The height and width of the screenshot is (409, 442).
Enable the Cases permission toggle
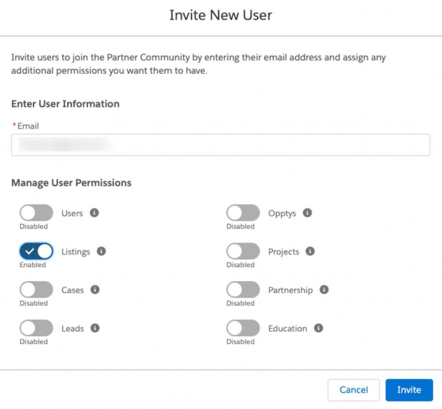pyautogui.click(x=36, y=290)
